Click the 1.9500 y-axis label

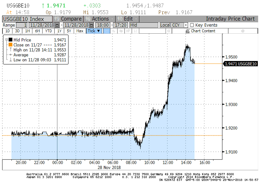[x=231, y=57]
